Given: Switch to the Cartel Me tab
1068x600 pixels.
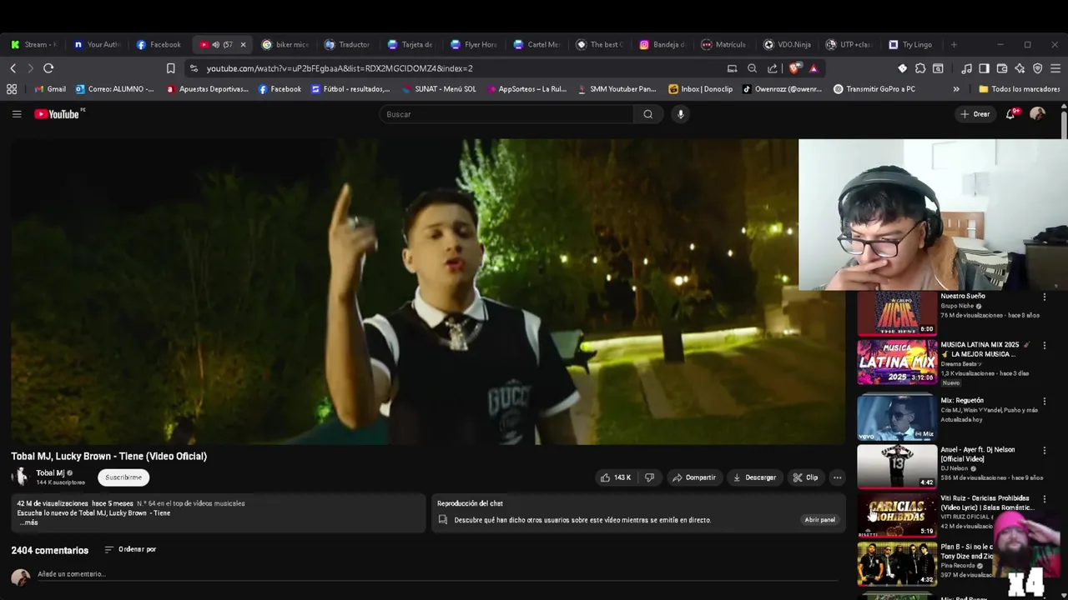Looking at the screenshot, I should point(537,45).
